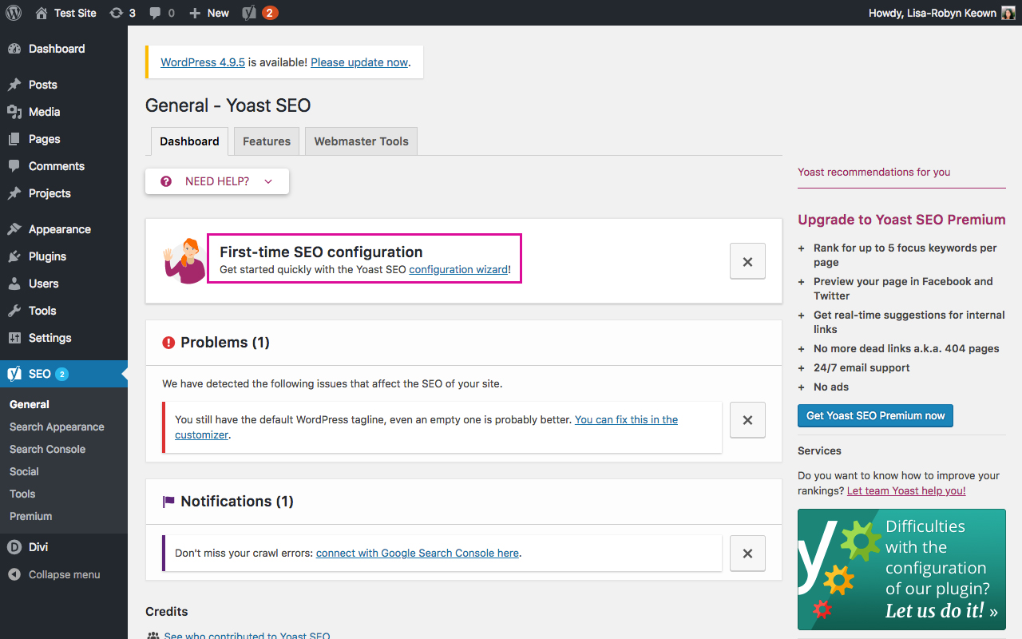Click the Problems (1) heading
The height and width of the screenshot is (639, 1022).
[225, 343]
